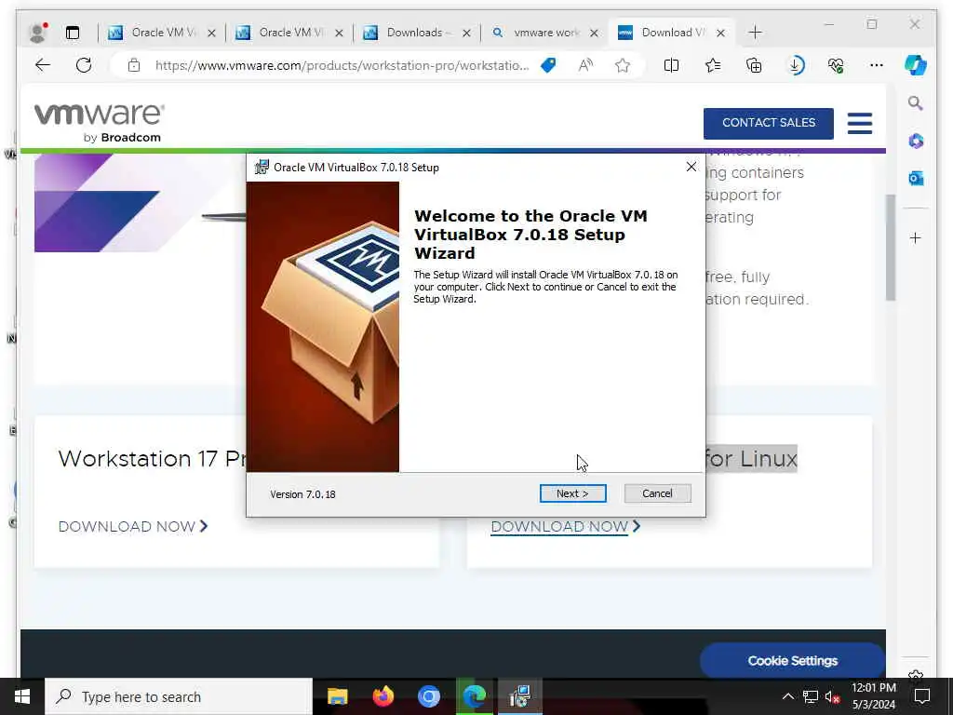Open Edge Settings and more menu
The height and width of the screenshot is (715, 953).
[877, 65]
